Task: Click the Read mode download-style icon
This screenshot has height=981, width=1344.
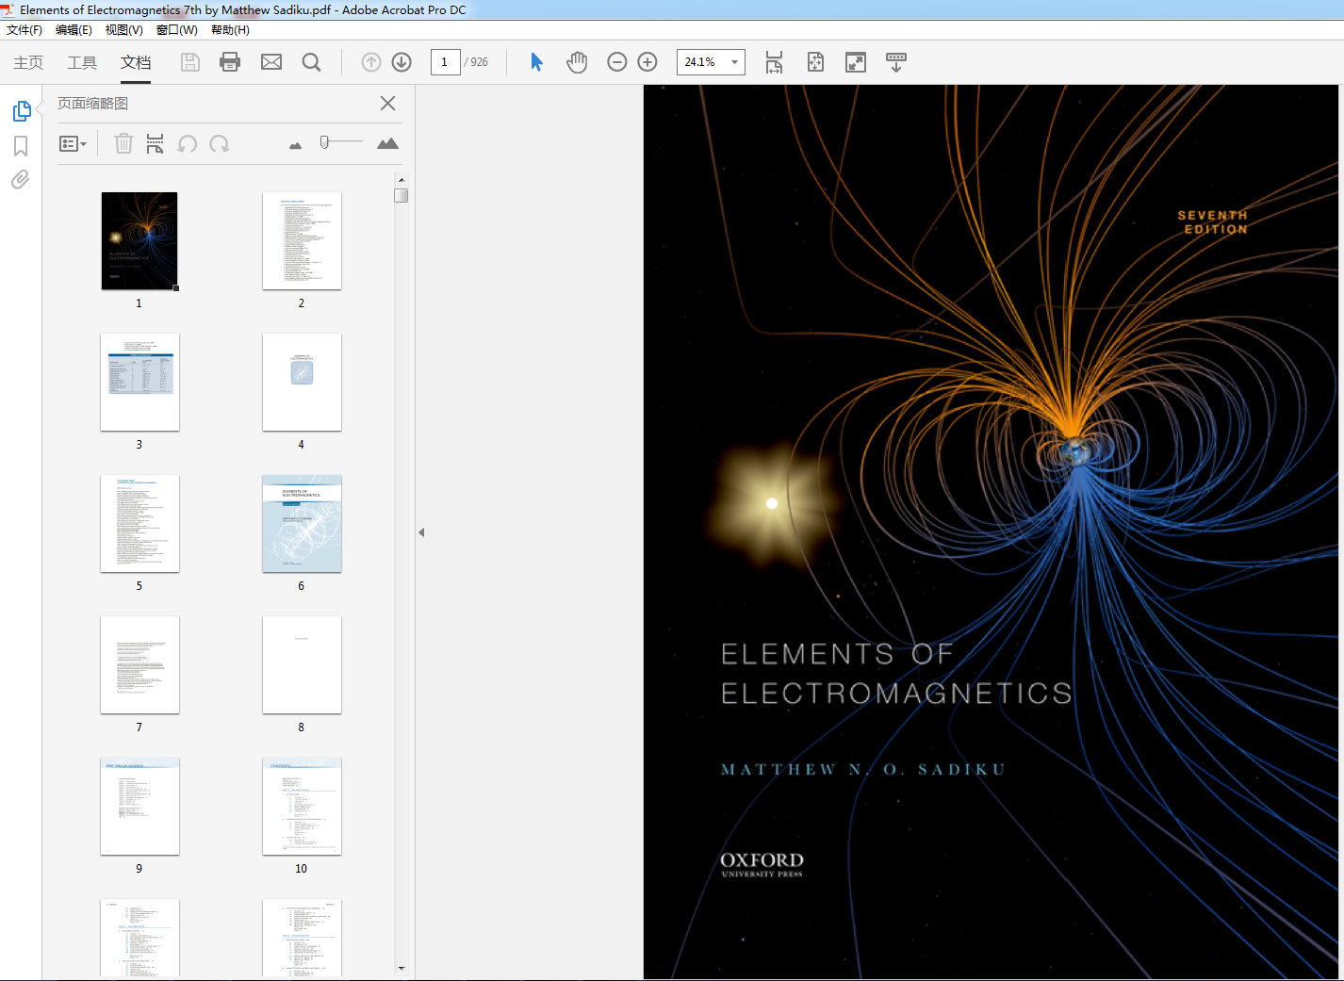Action: click(896, 62)
